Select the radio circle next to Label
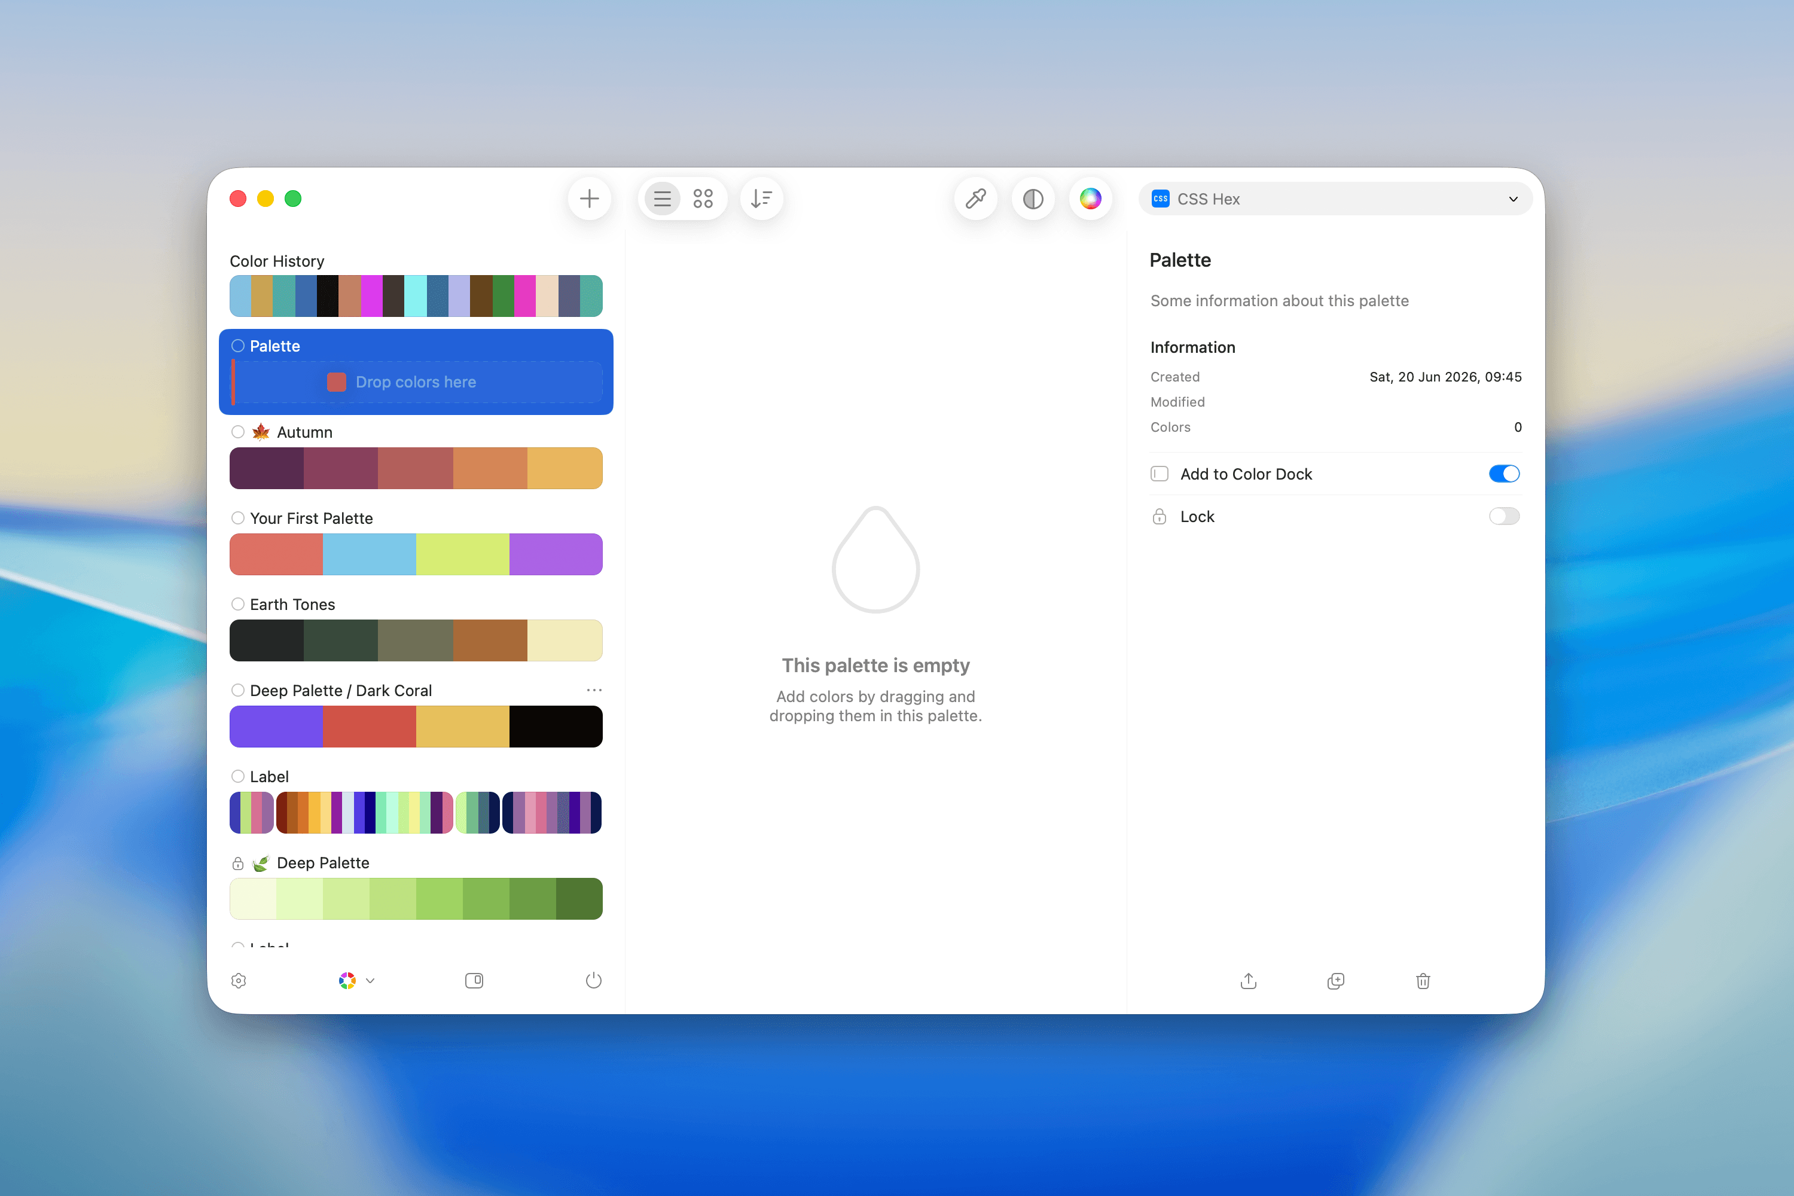The width and height of the screenshot is (1794, 1196). [x=238, y=776]
